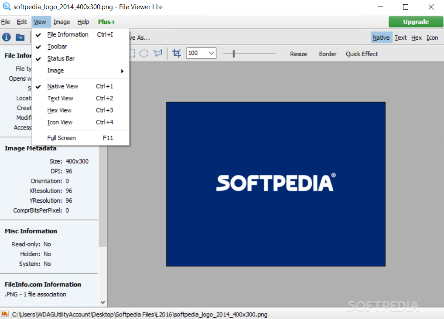This screenshot has height=319, width=444.
Task: Click the XResolution: 96 metadata row
Action: pyautogui.click(x=51, y=191)
